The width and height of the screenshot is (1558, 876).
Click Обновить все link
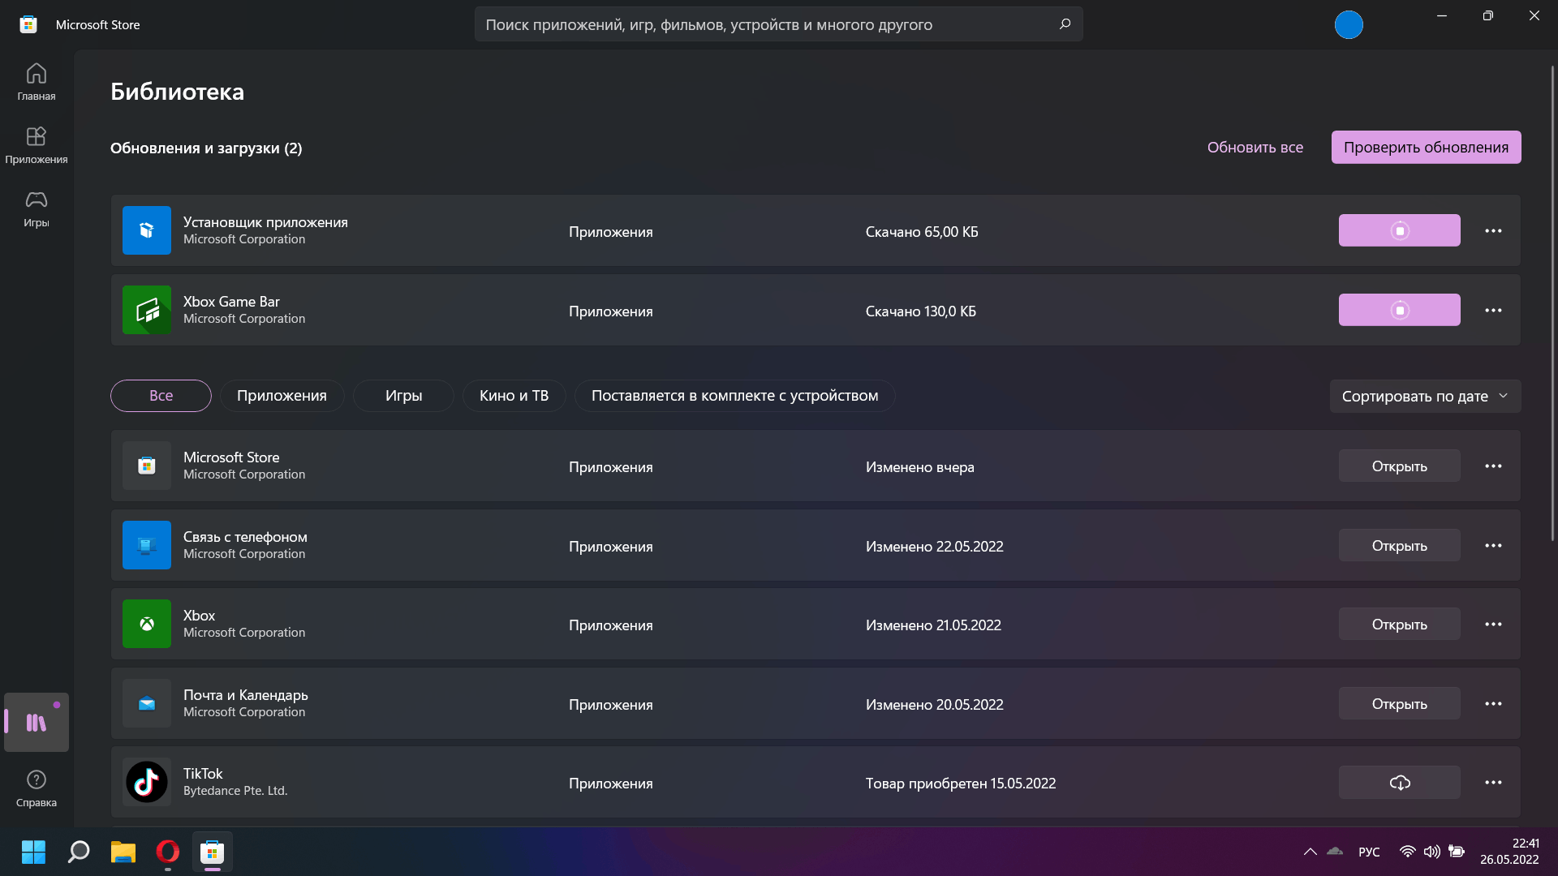1255,147
